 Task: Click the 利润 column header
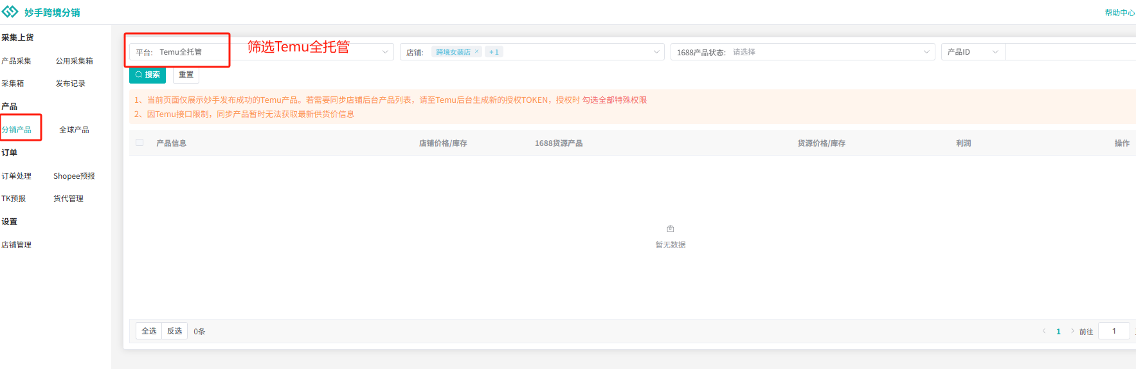pos(963,143)
